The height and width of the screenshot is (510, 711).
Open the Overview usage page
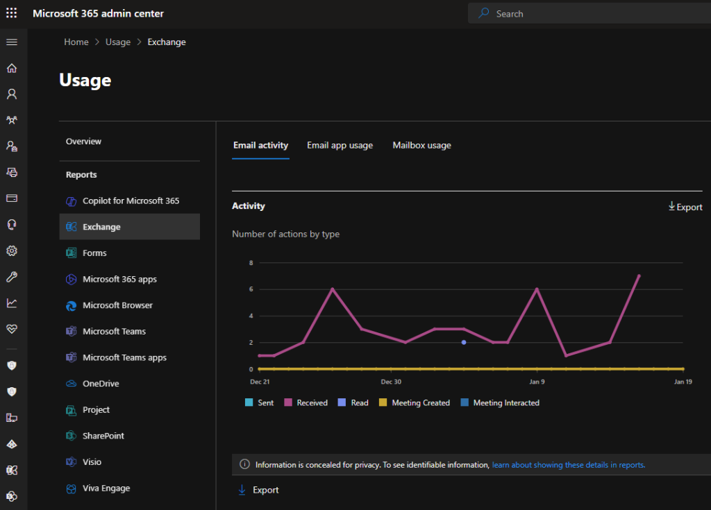(83, 142)
